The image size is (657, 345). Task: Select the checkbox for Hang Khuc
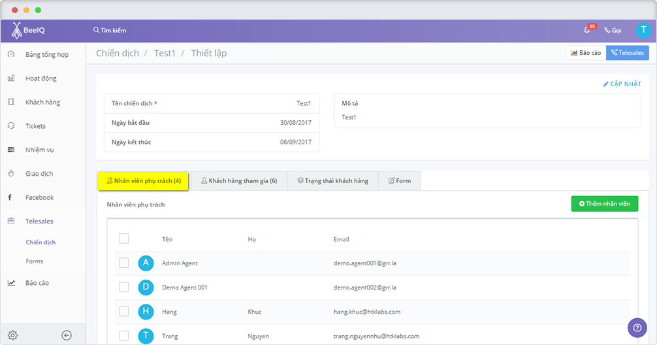pos(124,312)
